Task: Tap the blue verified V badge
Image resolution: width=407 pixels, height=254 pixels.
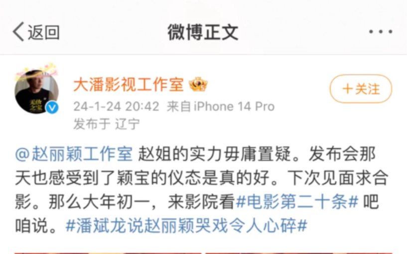Action: pyautogui.click(x=52, y=107)
